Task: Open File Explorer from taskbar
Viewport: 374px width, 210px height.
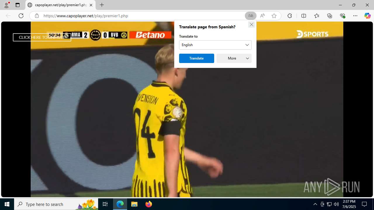Action: click(x=134, y=204)
